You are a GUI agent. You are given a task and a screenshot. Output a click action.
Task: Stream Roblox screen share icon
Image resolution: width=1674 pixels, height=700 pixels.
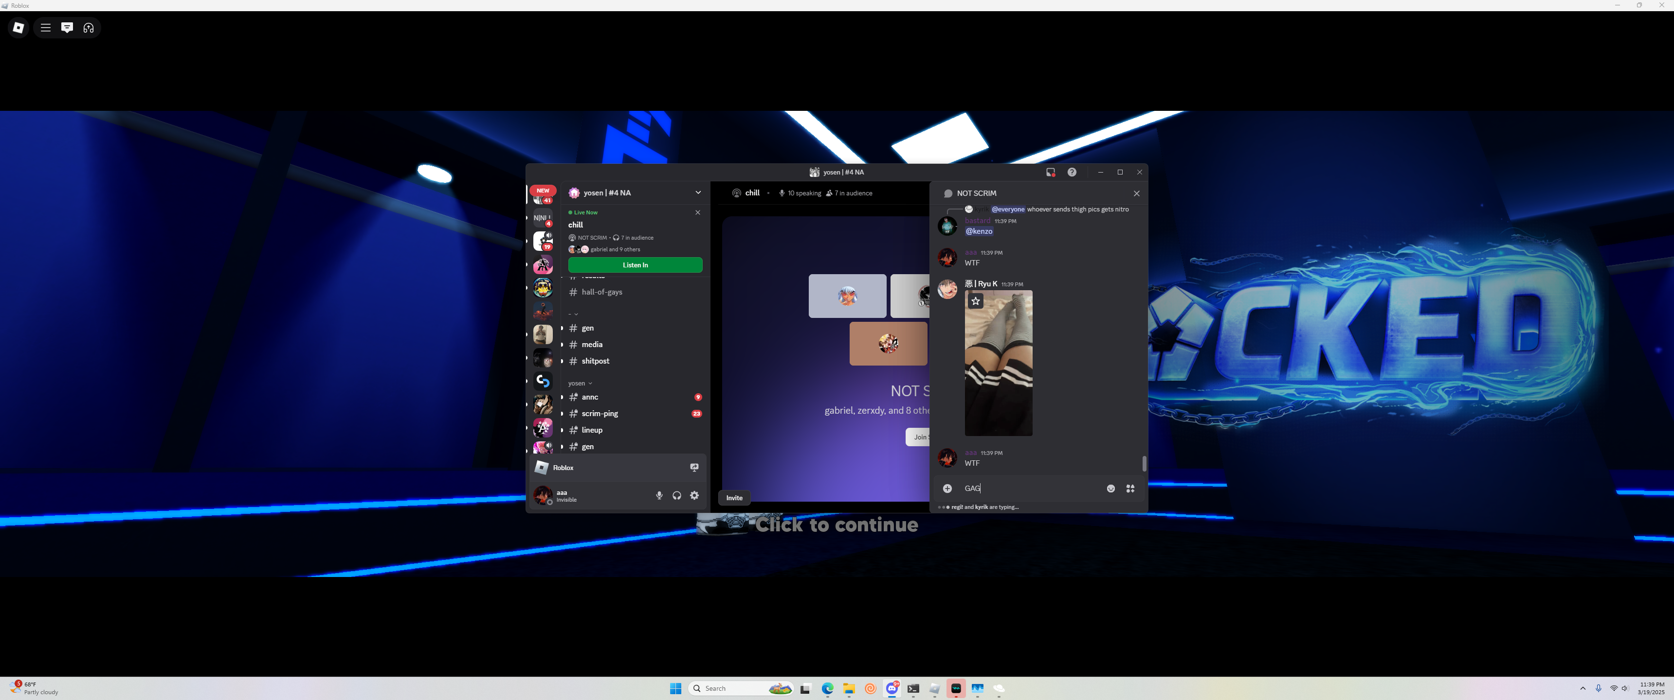click(x=694, y=468)
